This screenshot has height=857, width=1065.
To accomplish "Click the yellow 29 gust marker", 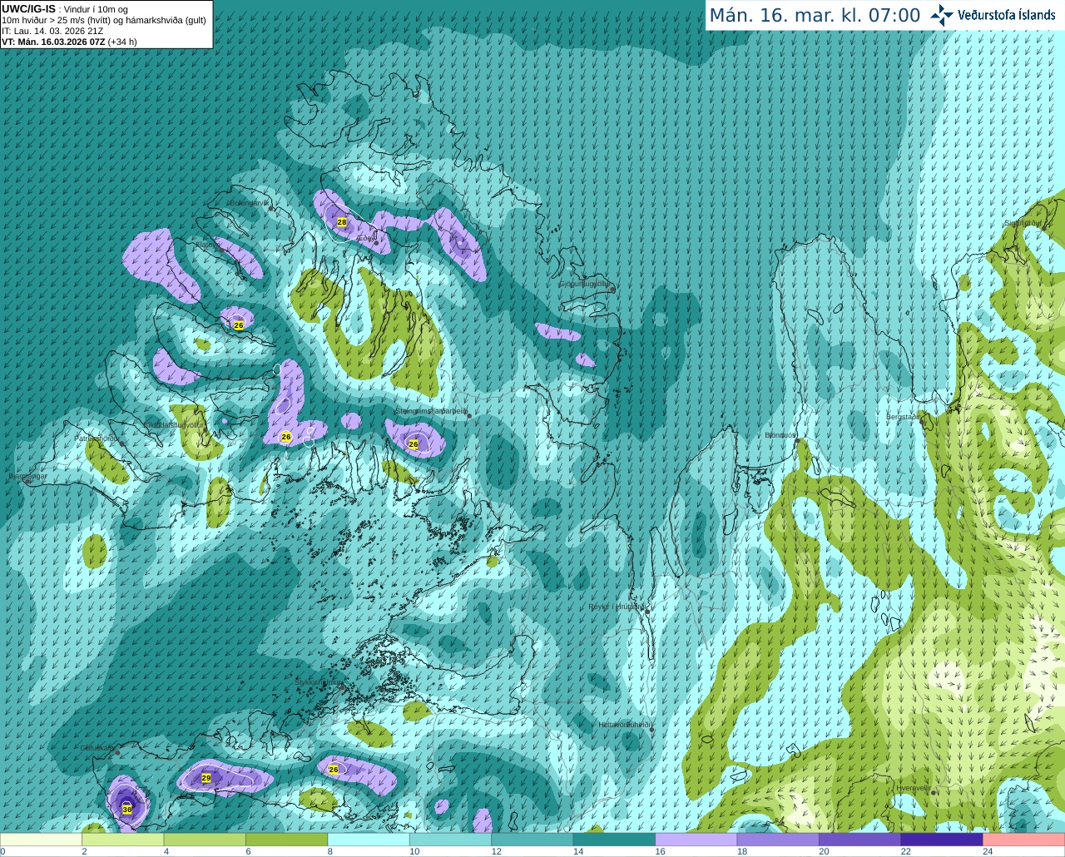I will pyautogui.click(x=206, y=778).
